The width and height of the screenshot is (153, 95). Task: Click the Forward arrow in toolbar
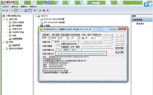(x=7, y=11)
